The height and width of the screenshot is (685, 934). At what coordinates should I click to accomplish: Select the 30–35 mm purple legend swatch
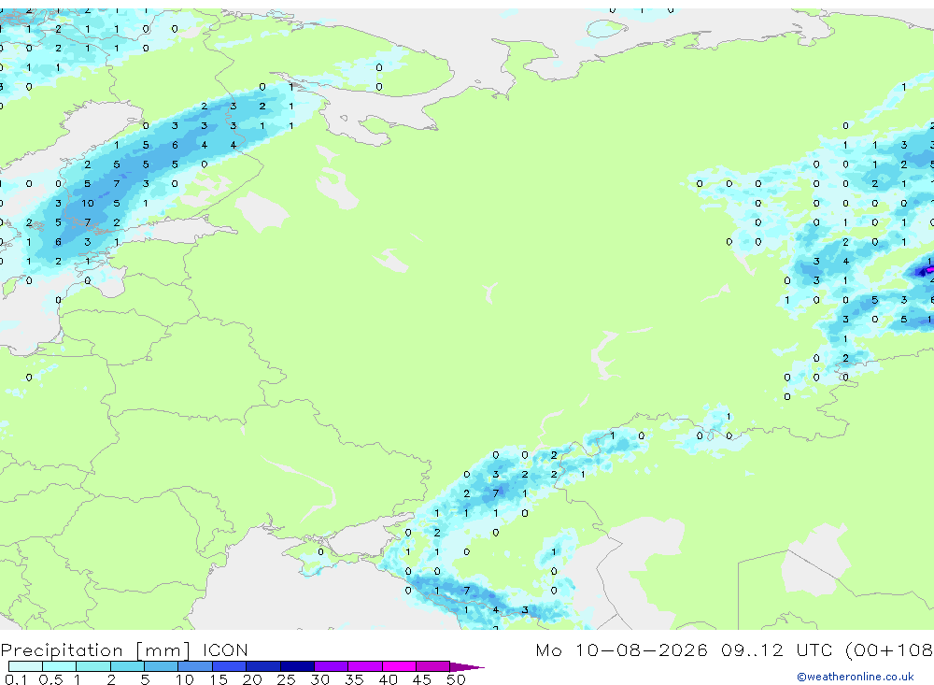pyautogui.click(x=332, y=666)
